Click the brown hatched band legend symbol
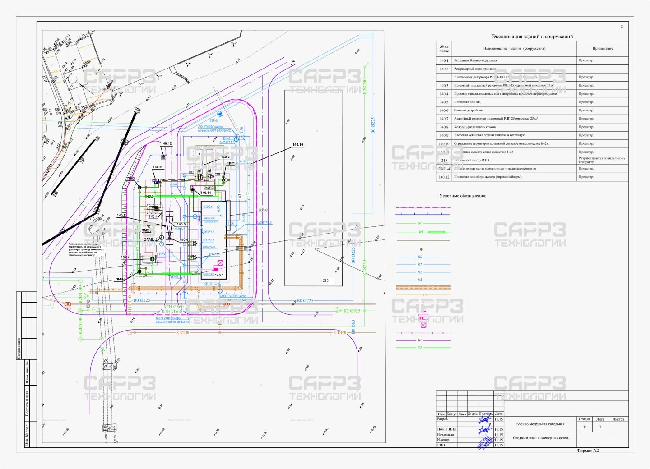Viewport: 650px width, 469px height. 423,287
